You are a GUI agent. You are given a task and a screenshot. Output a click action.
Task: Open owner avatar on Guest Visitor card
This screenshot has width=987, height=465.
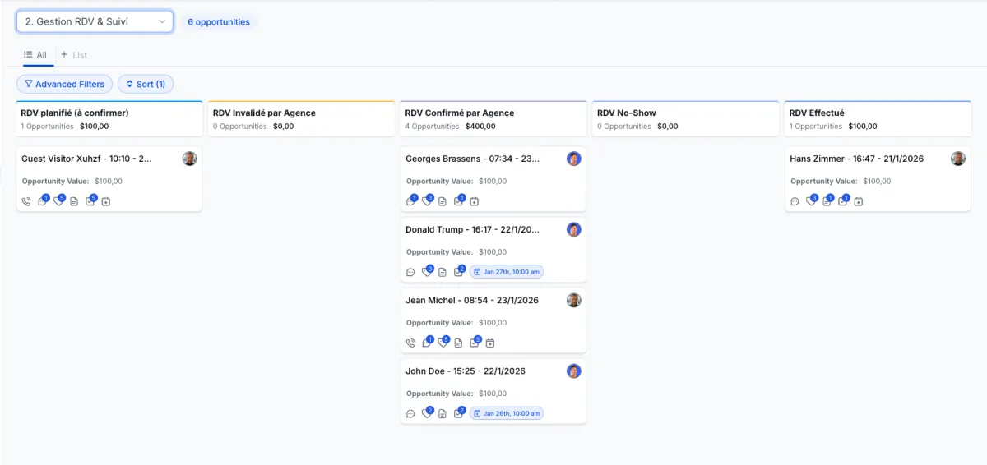pyautogui.click(x=189, y=159)
